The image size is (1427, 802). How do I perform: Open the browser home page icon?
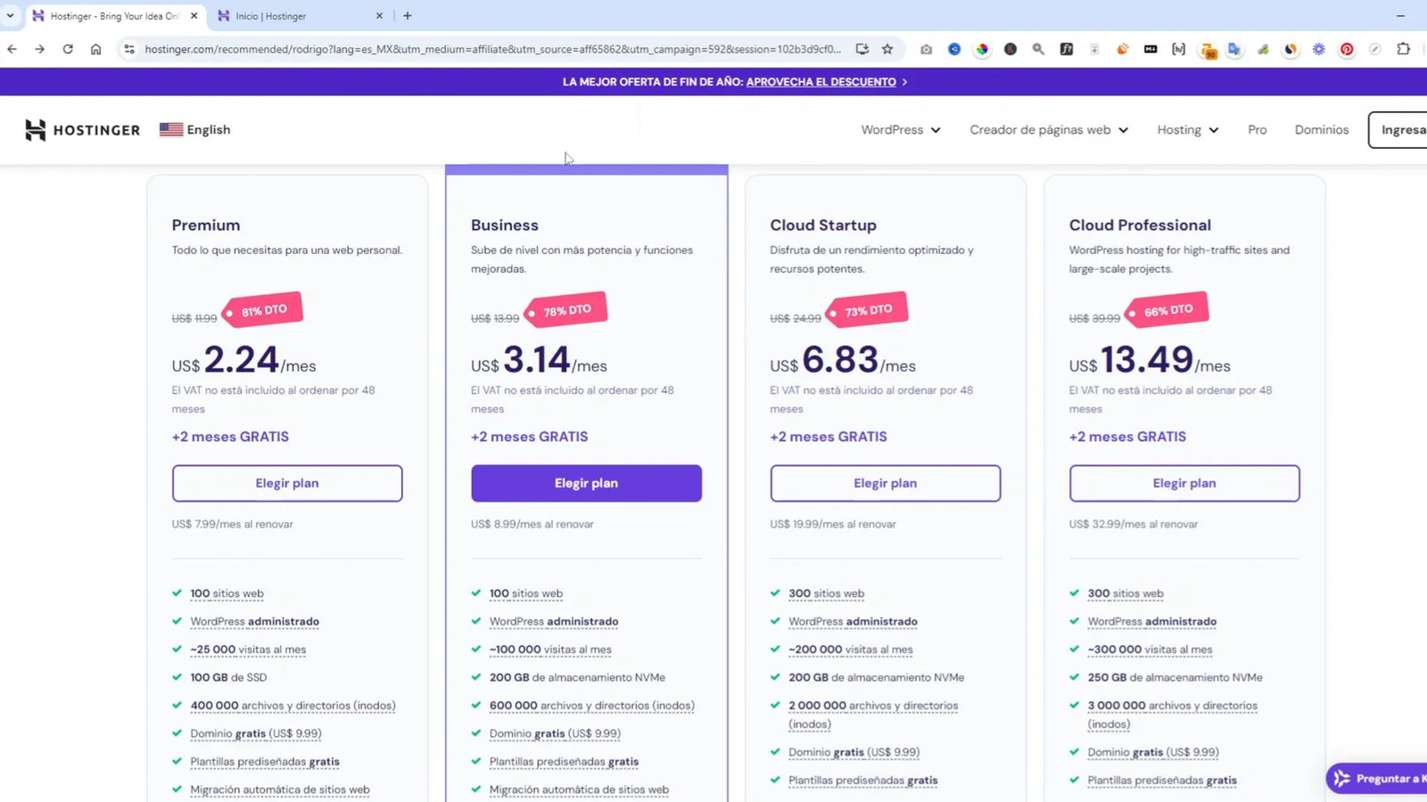pyautogui.click(x=96, y=49)
